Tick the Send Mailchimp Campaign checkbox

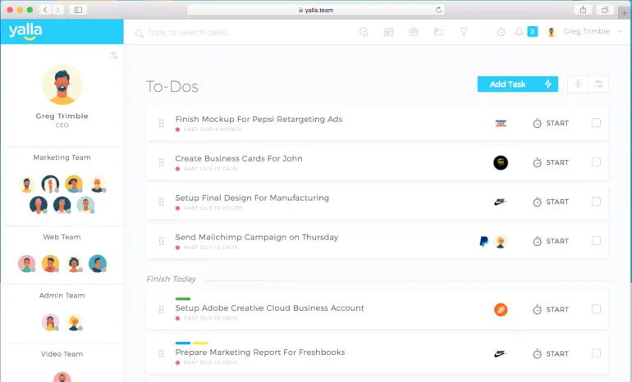click(596, 241)
